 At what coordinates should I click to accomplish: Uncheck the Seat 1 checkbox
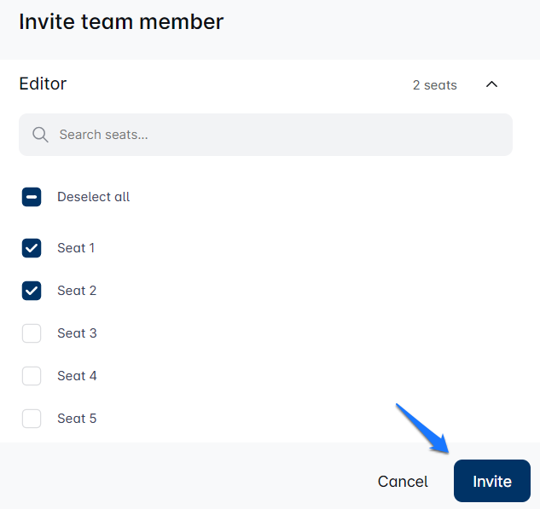tap(32, 248)
